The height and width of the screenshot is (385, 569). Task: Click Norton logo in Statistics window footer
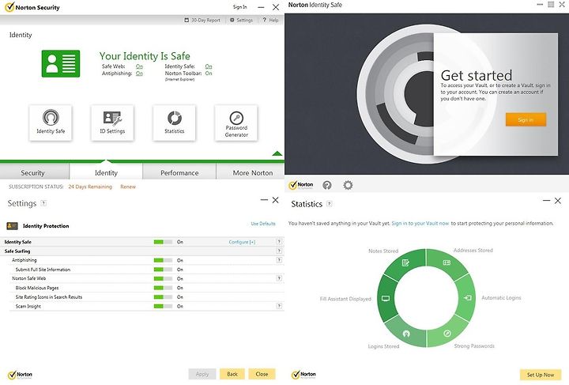[x=303, y=375]
